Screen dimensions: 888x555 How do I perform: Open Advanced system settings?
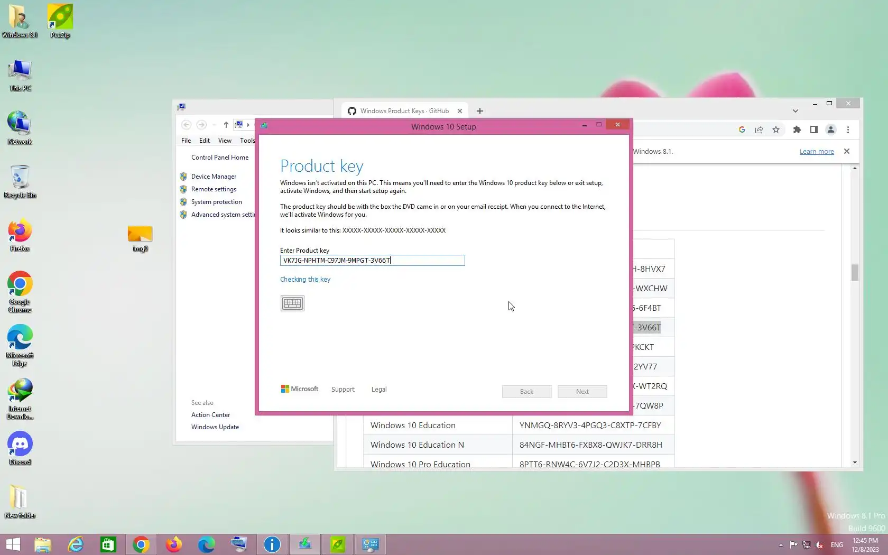click(223, 215)
